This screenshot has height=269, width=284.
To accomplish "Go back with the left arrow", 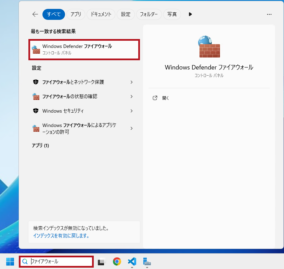I will (35, 14).
